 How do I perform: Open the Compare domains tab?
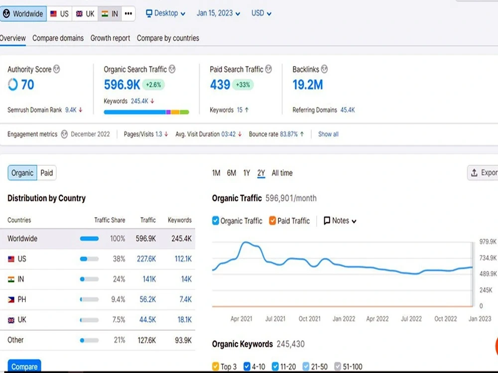58,38
